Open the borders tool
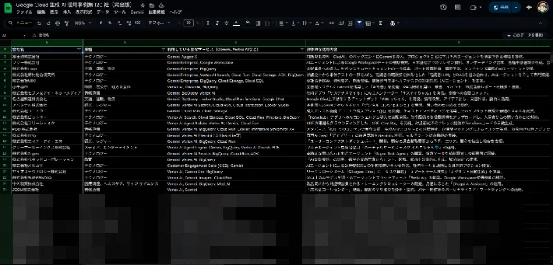The image size is (553, 265). (x=258, y=23)
